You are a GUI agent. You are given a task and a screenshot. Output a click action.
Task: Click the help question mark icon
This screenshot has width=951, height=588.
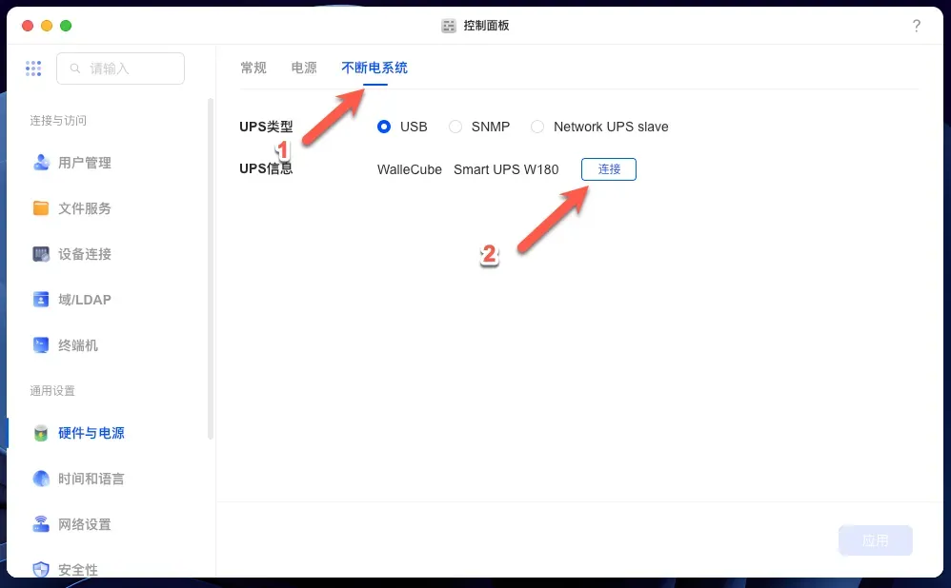click(917, 26)
